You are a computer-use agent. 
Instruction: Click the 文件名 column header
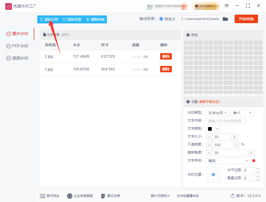50,45
